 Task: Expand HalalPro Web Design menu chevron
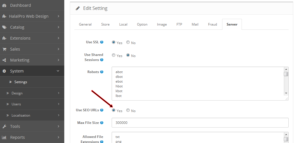58,16
